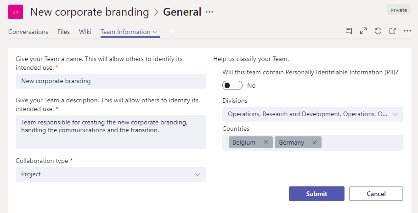This screenshot has width=418, height=213.
Task: Open tab in new window icon
Action: pyautogui.click(x=393, y=31)
